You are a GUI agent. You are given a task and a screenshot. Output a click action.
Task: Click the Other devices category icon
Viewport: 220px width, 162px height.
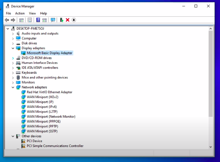click(18, 136)
